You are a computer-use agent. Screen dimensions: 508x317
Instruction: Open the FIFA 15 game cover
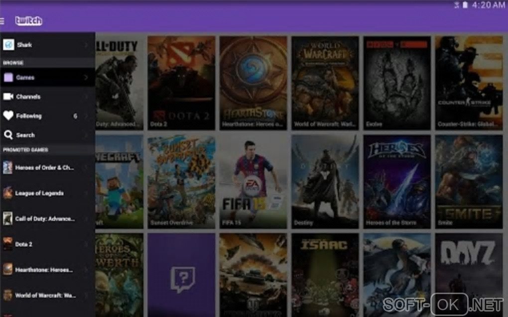click(x=254, y=182)
